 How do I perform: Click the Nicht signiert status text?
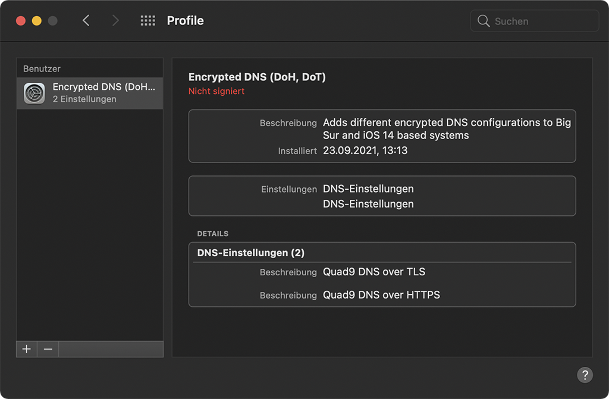tap(216, 92)
